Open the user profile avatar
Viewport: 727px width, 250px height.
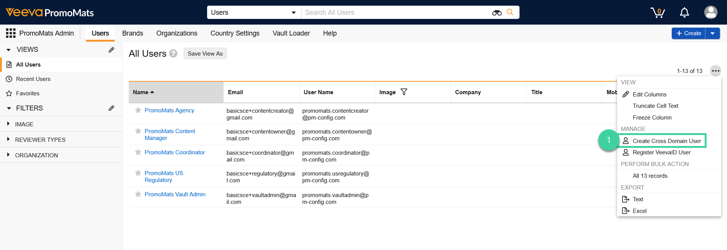click(711, 12)
